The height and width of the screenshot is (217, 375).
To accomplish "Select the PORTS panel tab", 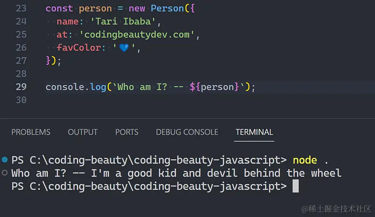I will [127, 132].
